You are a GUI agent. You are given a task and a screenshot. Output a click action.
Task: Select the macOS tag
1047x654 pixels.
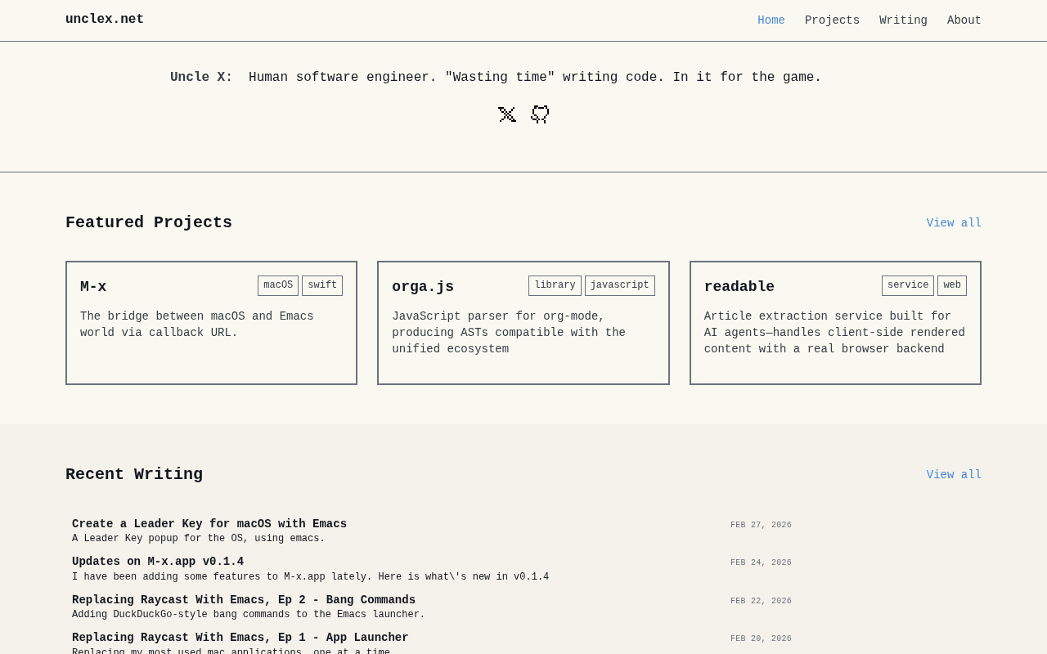(278, 285)
